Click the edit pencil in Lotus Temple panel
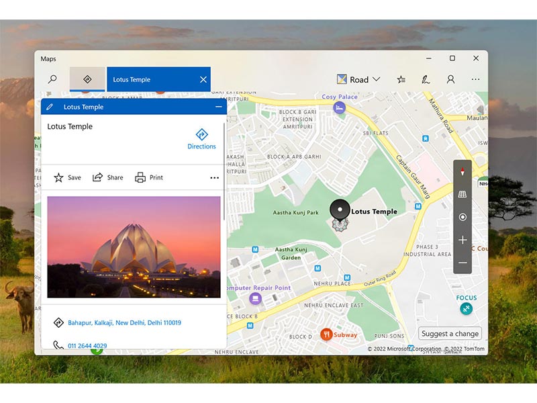Screen dimensions: 537x403 click(50, 107)
